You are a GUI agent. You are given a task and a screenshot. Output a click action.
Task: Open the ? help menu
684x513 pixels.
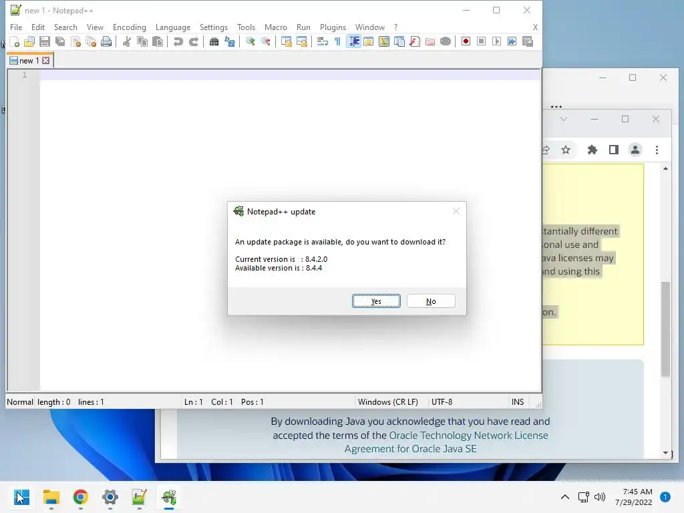point(395,27)
